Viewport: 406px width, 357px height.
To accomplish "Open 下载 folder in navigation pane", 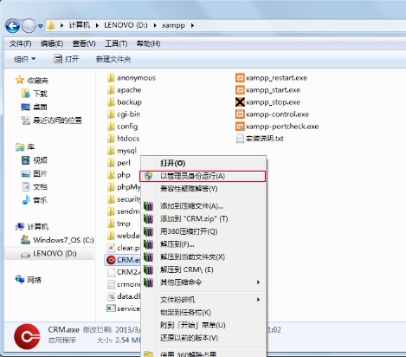I will point(34,94).
